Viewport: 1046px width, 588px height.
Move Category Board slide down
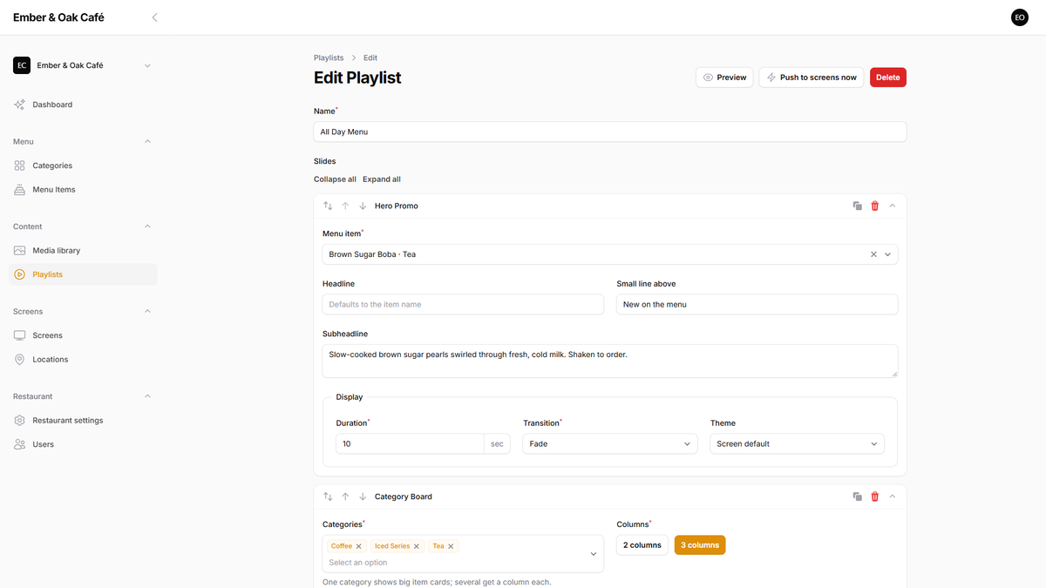363,497
